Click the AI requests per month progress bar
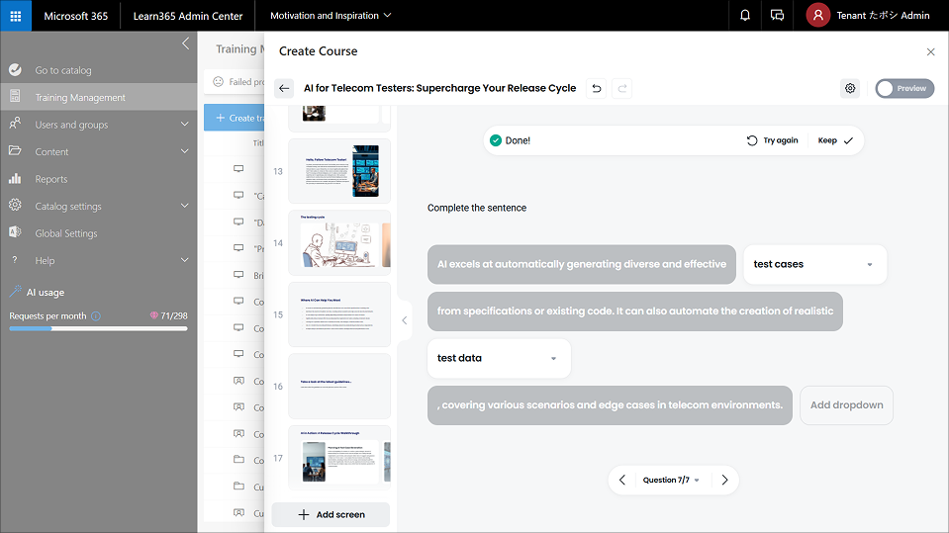The width and height of the screenshot is (949, 533). [x=98, y=328]
